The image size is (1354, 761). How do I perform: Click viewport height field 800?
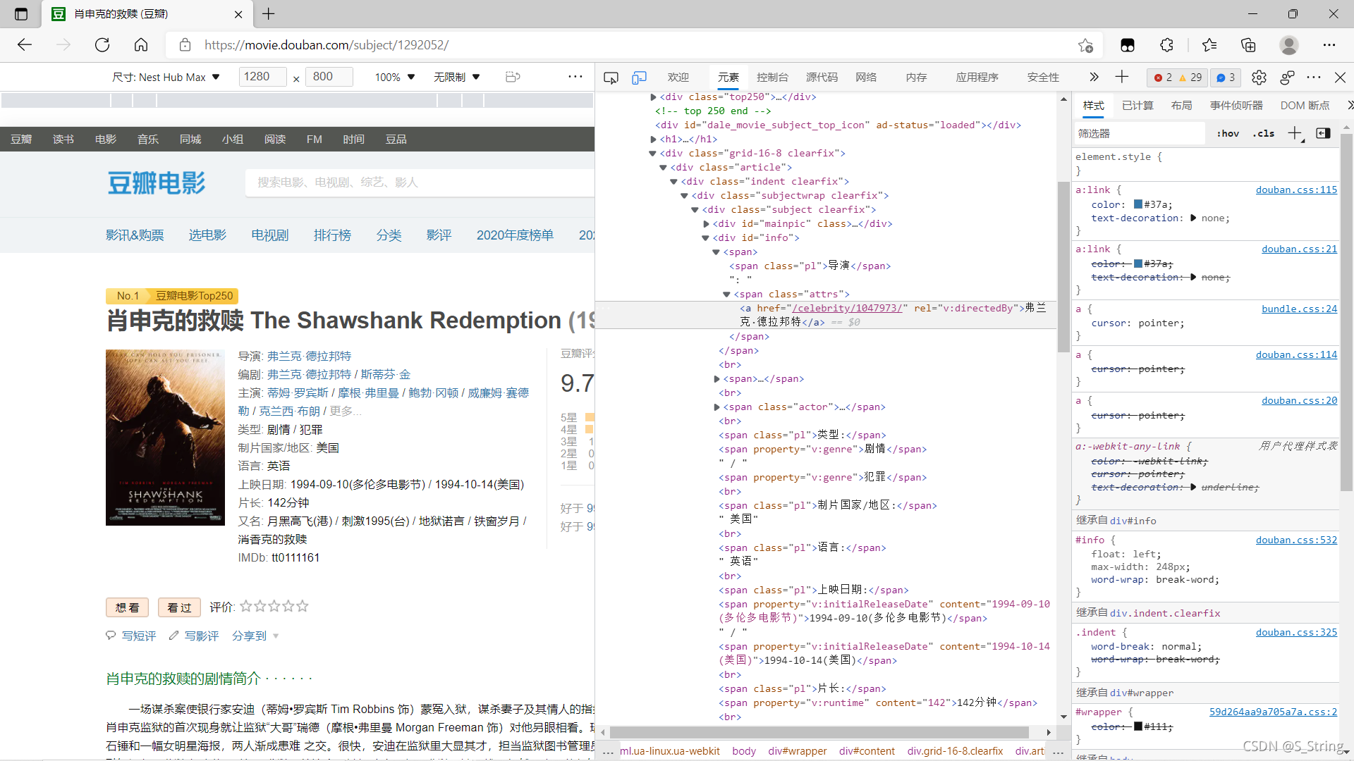point(329,77)
